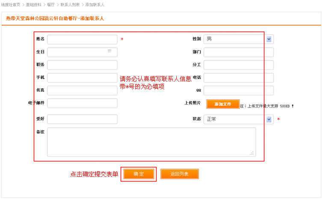Click the QQ input field
Screen dimensions: 323x202
pyautogui.click(x=238, y=91)
